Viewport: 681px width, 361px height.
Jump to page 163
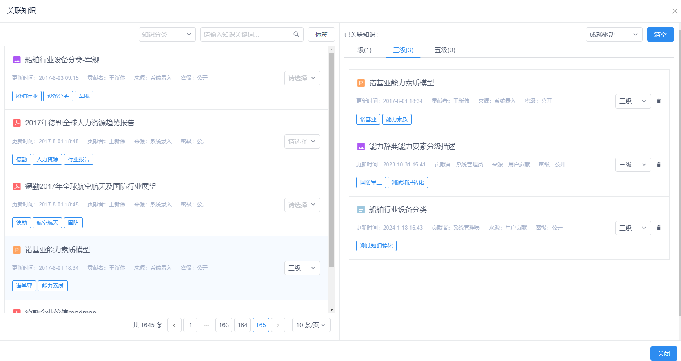coord(224,325)
